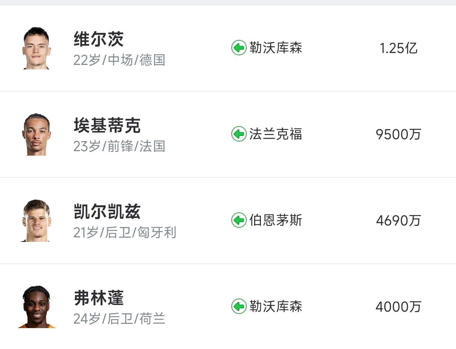Viewport: 456px width, 349px height.
Task: Click 21岁/后卫/匈牙利 player details
Action: click(x=125, y=233)
